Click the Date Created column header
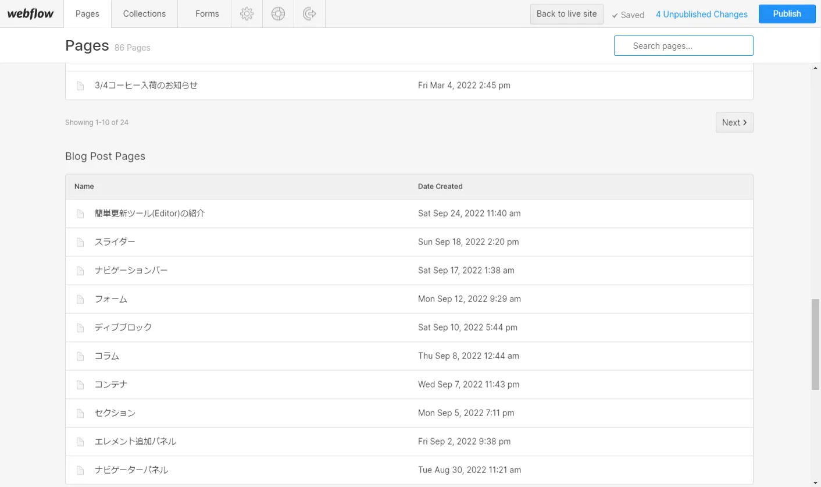Screen dimensions: 821x487 (440, 187)
